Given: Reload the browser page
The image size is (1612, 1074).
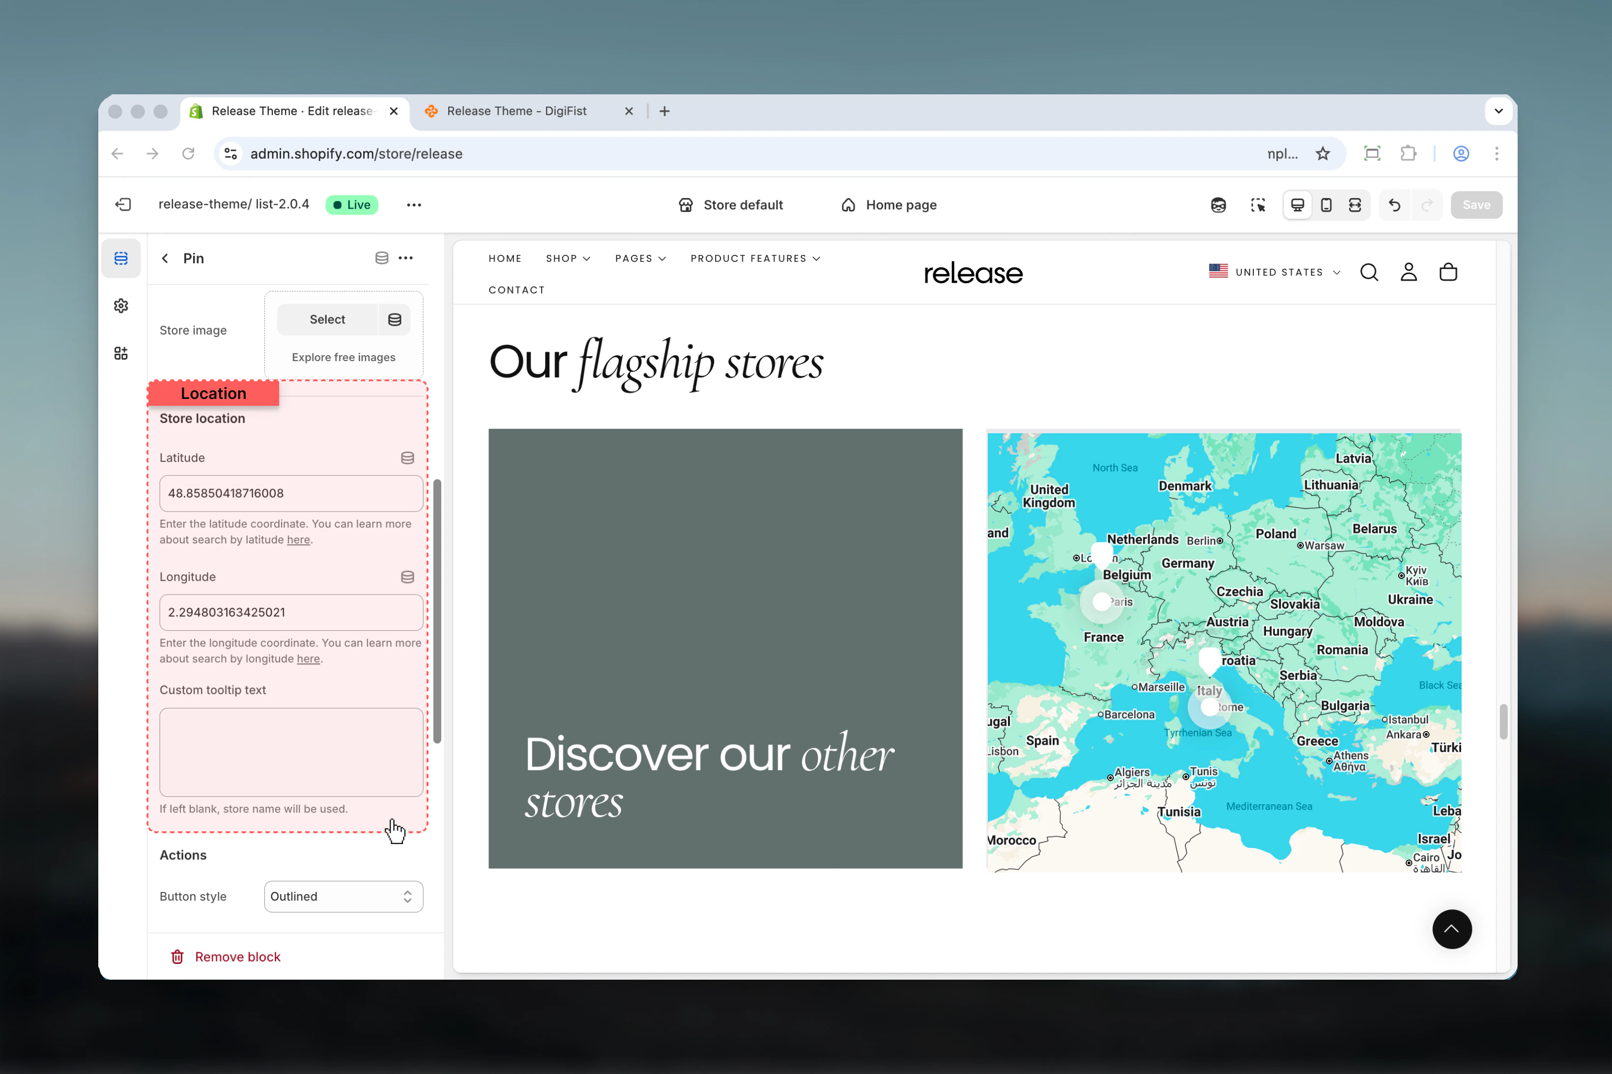Looking at the screenshot, I should point(188,153).
